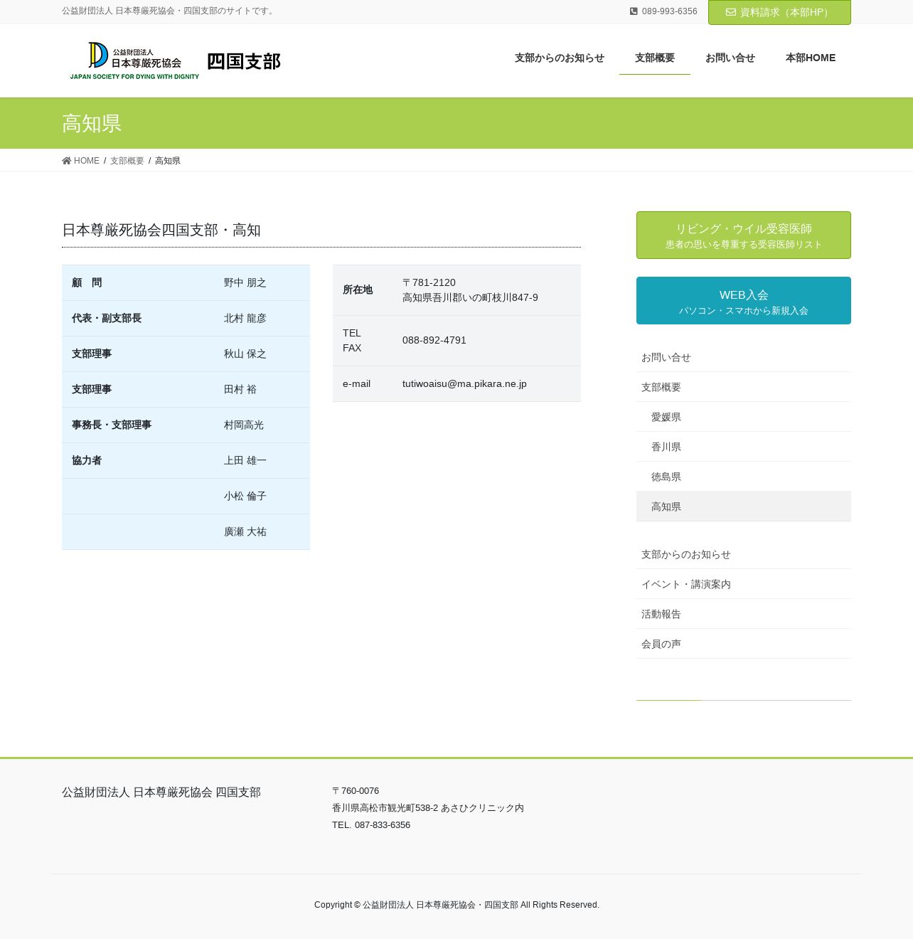Click the phone icon beside 089-993-6356

634,11
